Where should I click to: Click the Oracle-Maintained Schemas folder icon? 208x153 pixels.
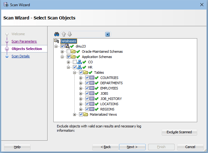[x=73, y=51]
